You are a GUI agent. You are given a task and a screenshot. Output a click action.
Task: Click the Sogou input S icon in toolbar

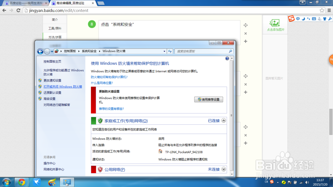pyautogui.click(x=291, y=19)
